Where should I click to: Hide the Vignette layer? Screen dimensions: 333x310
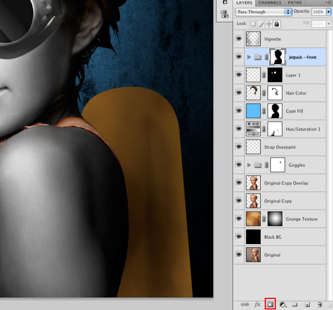pyautogui.click(x=239, y=39)
